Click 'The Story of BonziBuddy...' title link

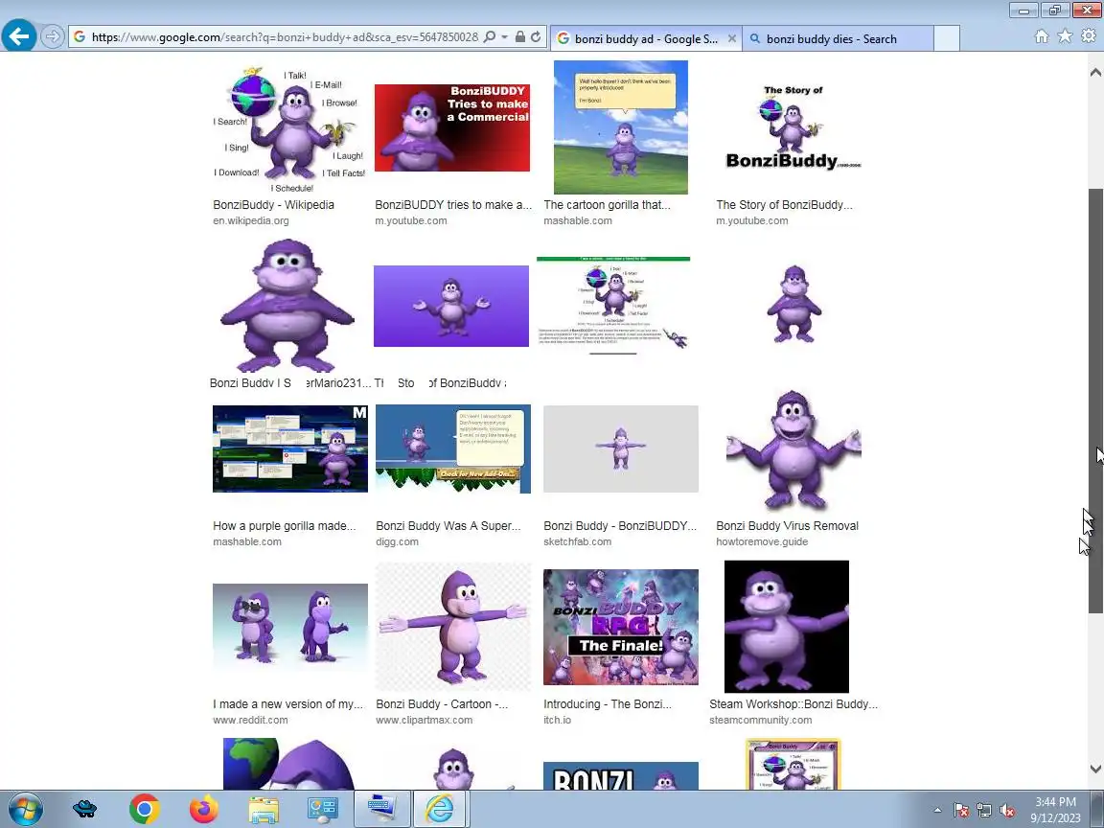pyautogui.click(x=784, y=205)
